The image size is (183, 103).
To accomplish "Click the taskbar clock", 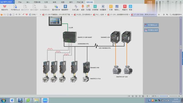I will pyautogui.click(x=176, y=100).
